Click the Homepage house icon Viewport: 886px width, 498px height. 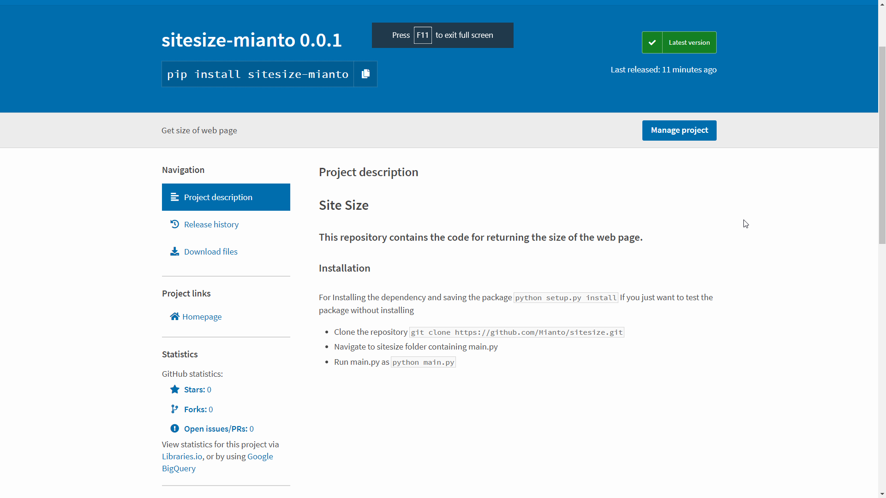174,316
